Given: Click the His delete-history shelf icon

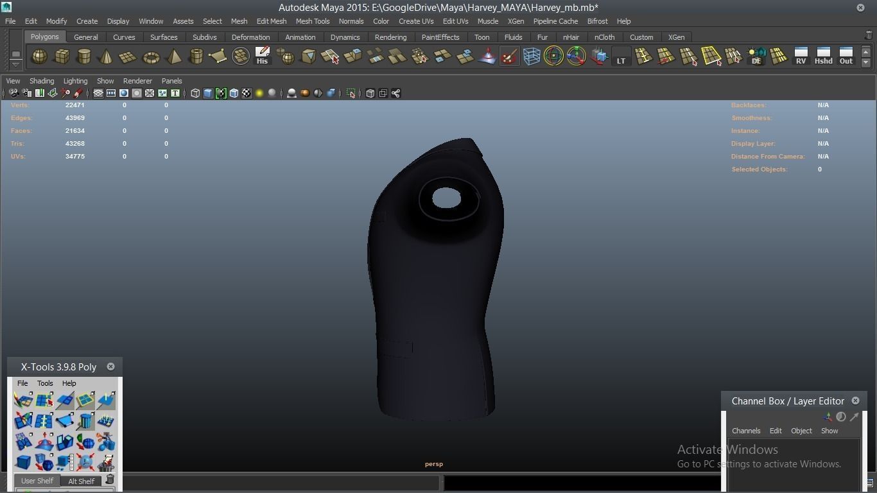Looking at the screenshot, I should (262, 56).
